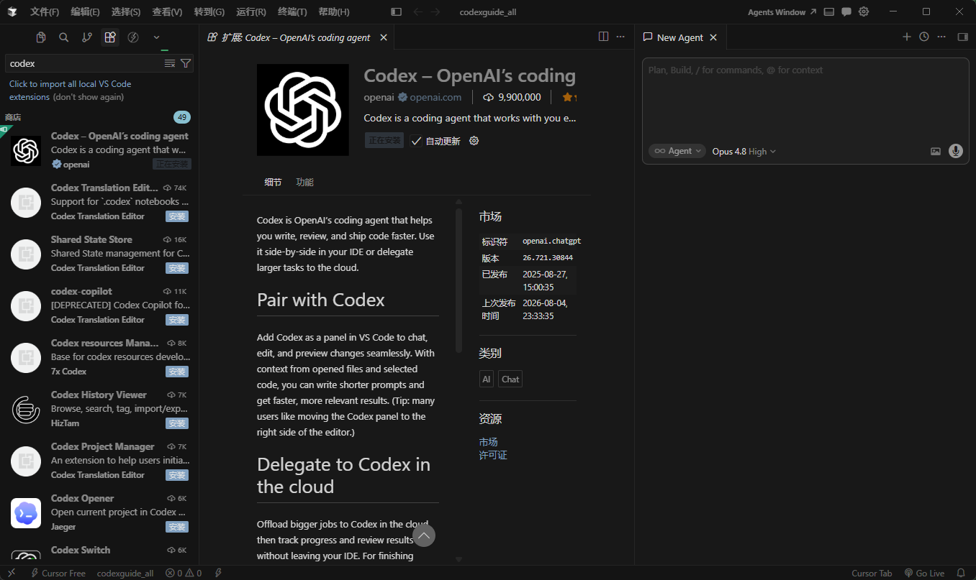Open the 许可证 resource link
Image resolution: width=976 pixels, height=580 pixels.
pyautogui.click(x=493, y=455)
